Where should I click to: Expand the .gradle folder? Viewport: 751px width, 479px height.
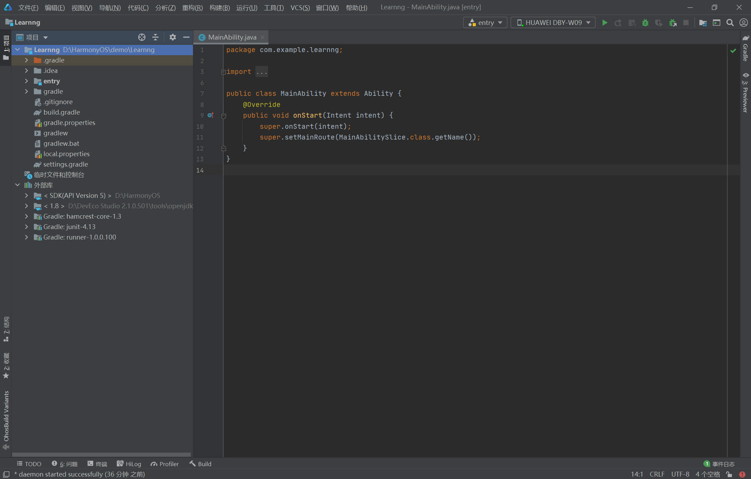coord(26,60)
